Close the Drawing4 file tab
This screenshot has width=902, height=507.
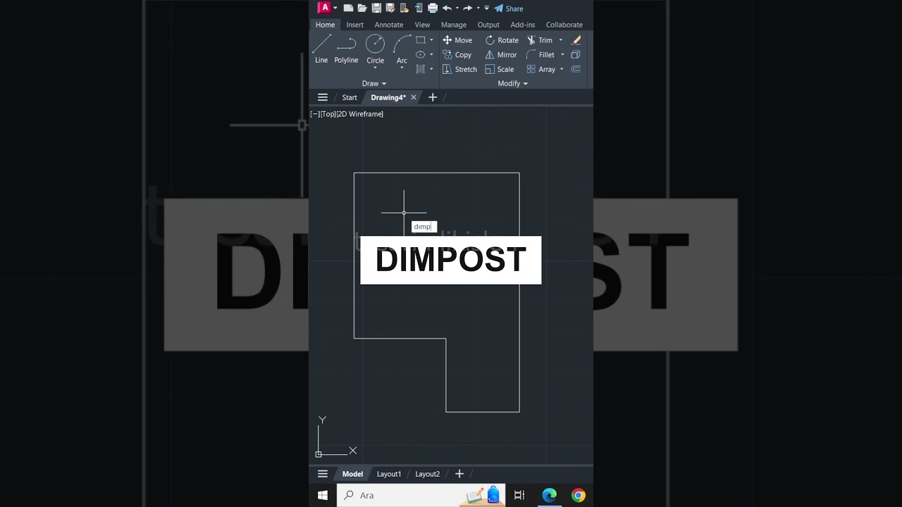pos(414,97)
